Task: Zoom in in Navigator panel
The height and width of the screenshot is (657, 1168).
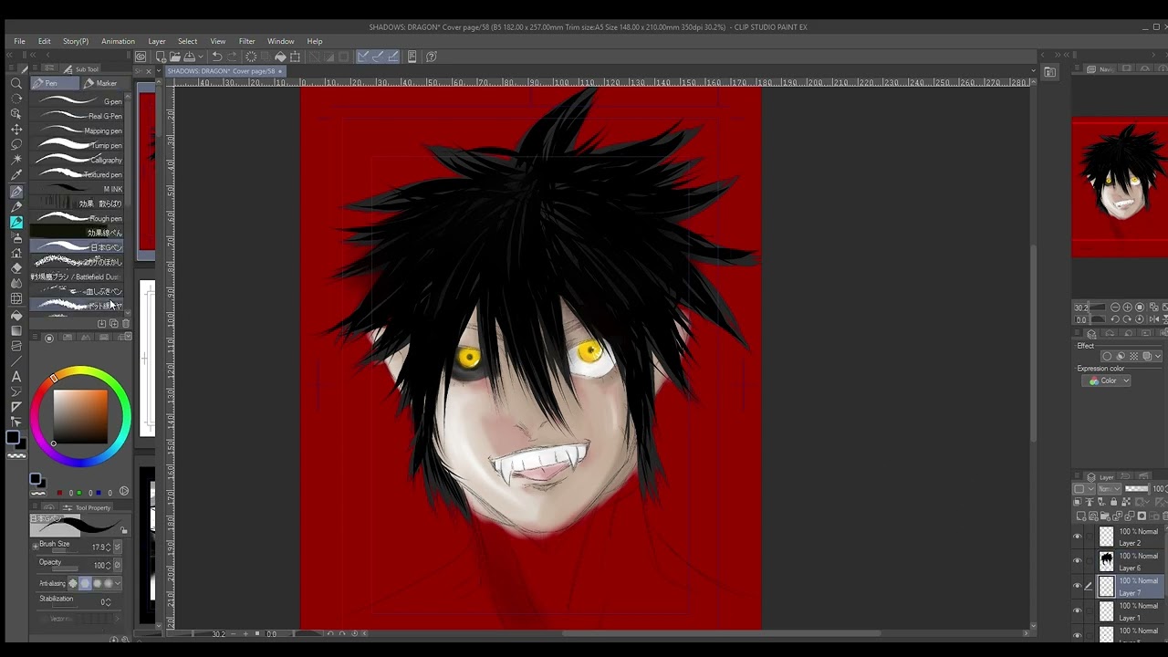Action: (x=1128, y=308)
